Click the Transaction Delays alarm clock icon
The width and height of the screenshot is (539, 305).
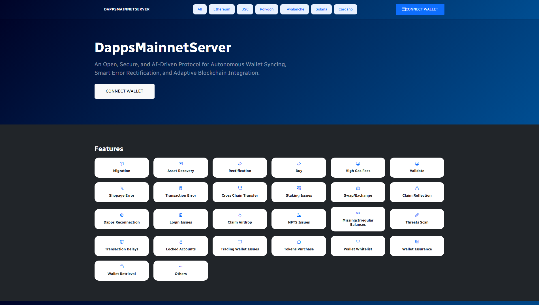pyautogui.click(x=122, y=242)
